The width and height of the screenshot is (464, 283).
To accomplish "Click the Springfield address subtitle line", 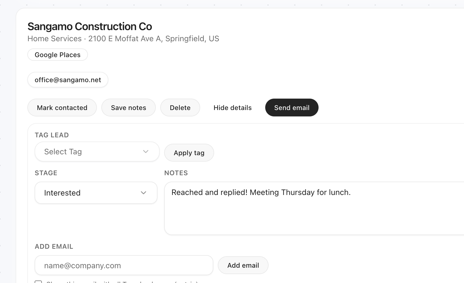I will click(123, 39).
